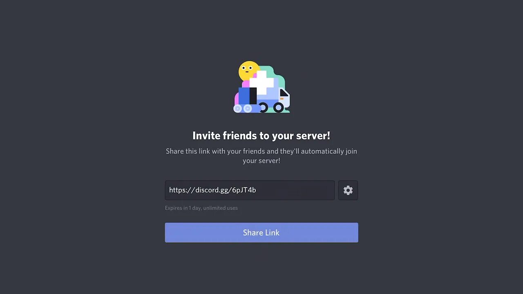Click the blue box on the trailer
The width and height of the screenshot is (523, 294).
(x=244, y=96)
